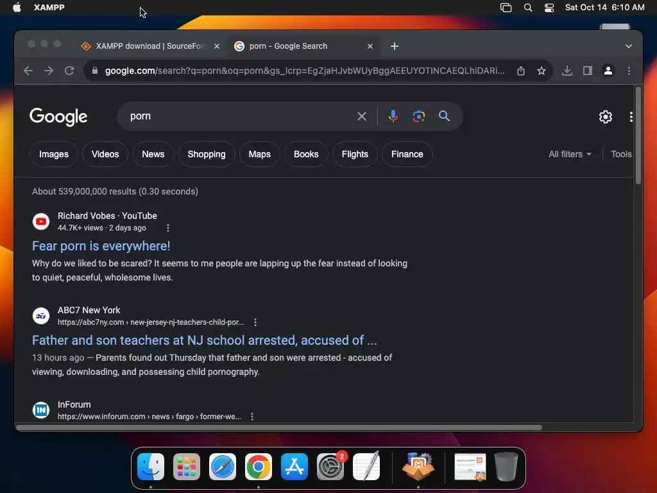Viewport: 657px width, 493px height.
Task: Open the date and time in menu bar
Action: pyautogui.click(x=604, y=8)
